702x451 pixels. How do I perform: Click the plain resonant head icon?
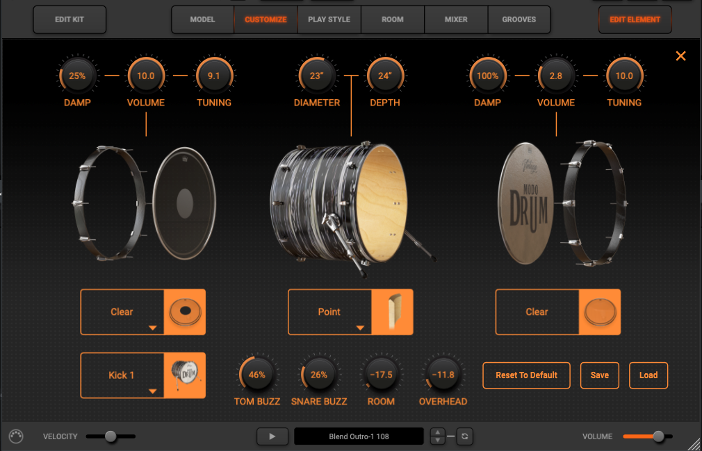600,312
